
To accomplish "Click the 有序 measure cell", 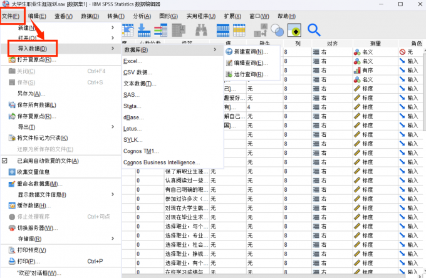I will click(x=375, y=71).
